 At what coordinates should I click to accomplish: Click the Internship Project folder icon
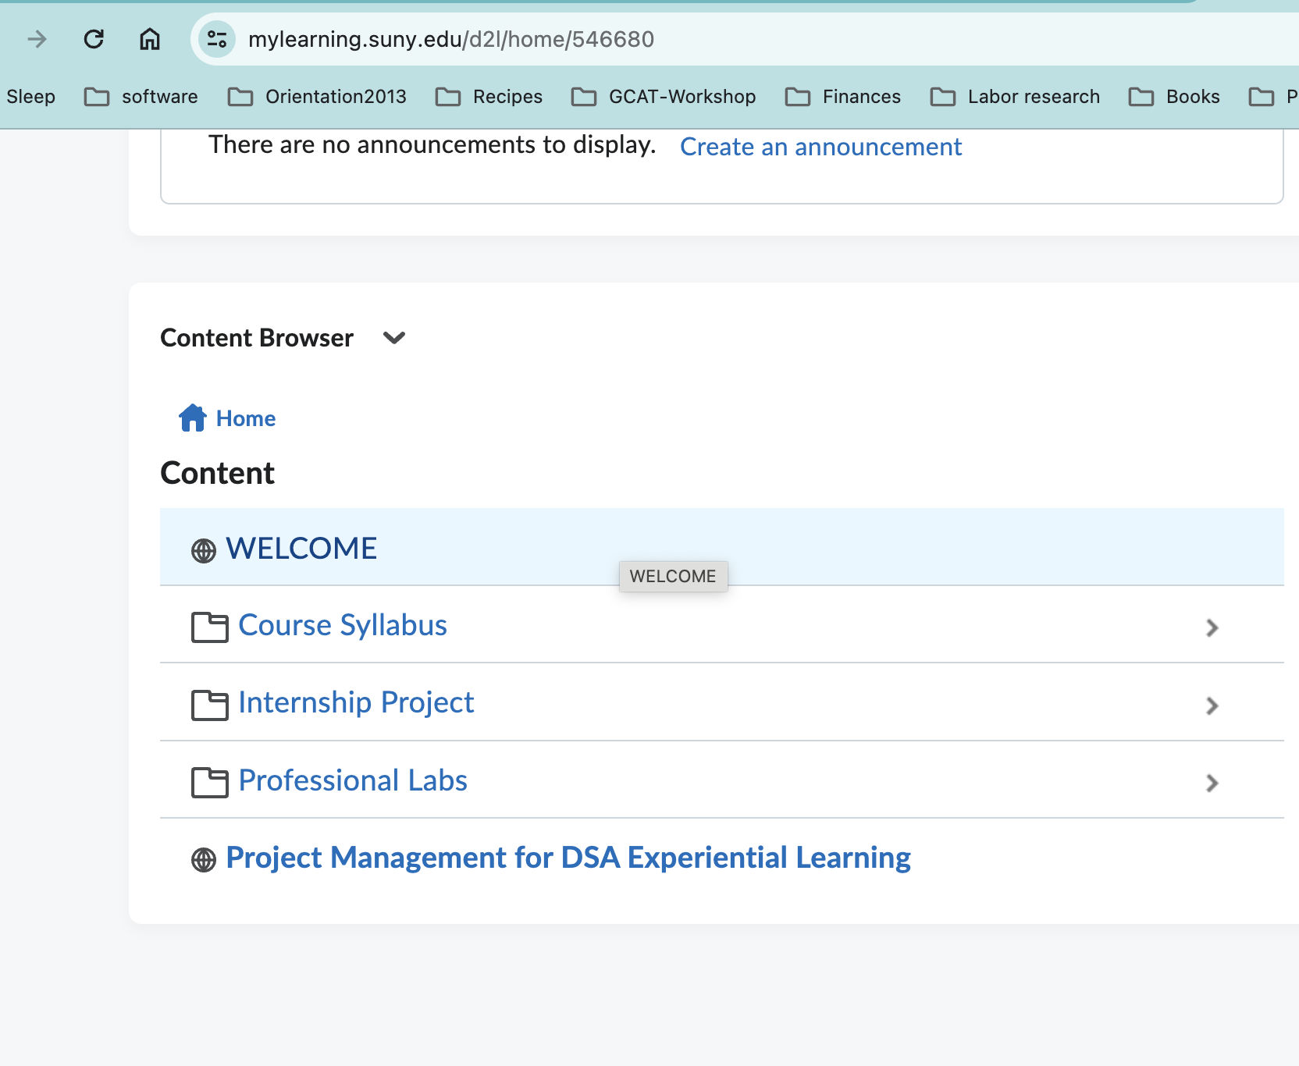point(210,705)
